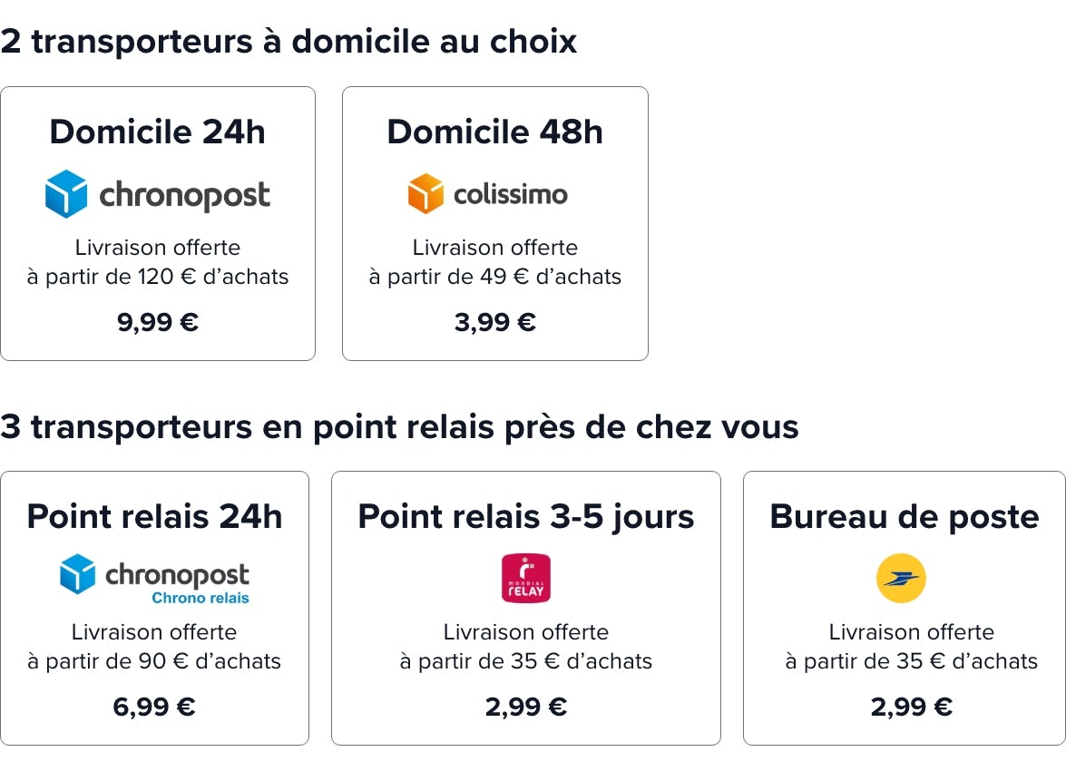
Task: Click the 3,99 € price
Action: point(495,322)
